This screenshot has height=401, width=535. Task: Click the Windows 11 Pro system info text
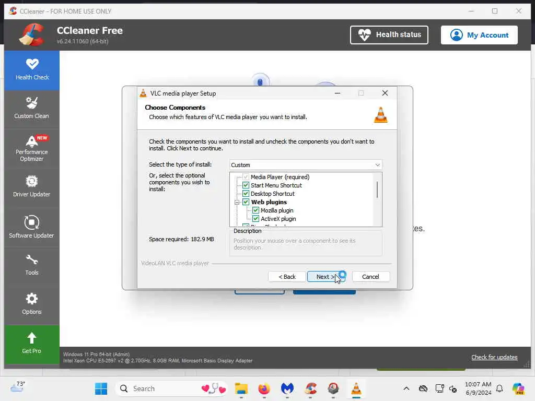(96, 355)
